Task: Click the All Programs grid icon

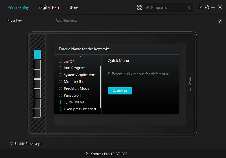Action: point(140,7)
